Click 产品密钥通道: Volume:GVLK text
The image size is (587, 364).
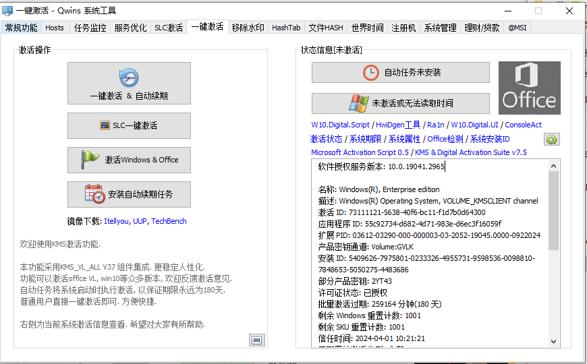[x=366, y=247]
